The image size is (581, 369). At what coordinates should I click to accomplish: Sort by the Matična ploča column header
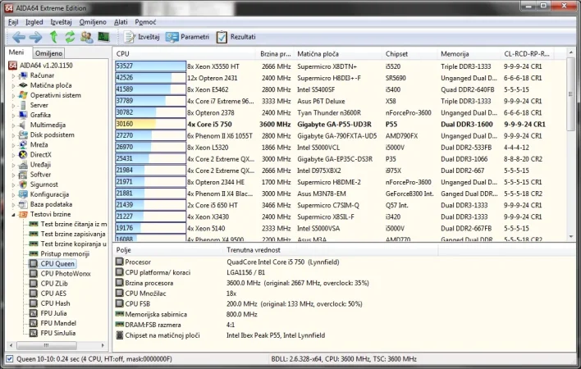(337, 54)
